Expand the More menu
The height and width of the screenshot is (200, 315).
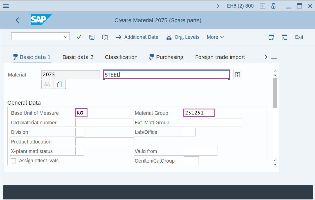click(x=215, y=37)
